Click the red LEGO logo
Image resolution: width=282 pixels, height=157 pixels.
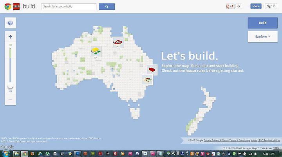pos(16,7)
